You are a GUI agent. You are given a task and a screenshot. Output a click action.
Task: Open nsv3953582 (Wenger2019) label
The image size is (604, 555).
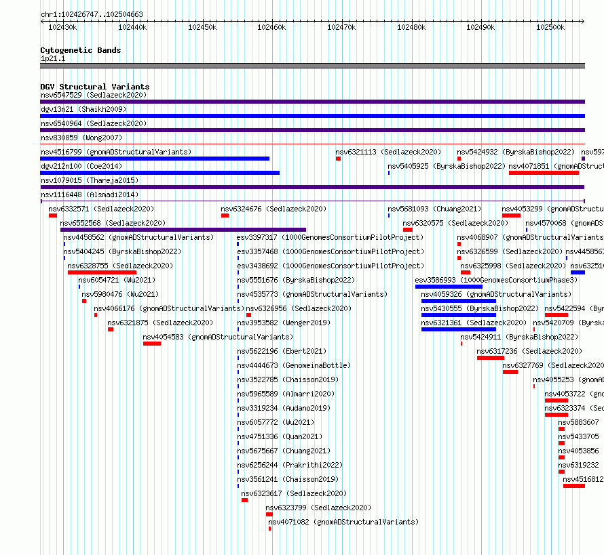pos(284,323)
